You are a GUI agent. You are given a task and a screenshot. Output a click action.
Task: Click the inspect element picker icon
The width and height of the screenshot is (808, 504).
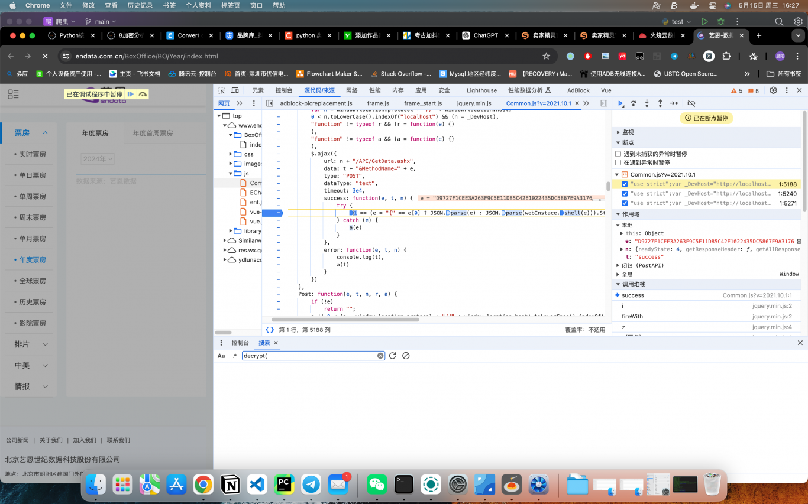click(x=221, y=90)
